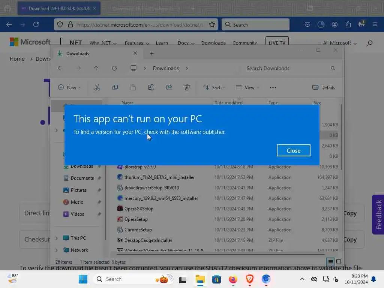The width and height of the screenshot is (384, 288).
Task: Click the File Explorer Cut icon
Action: point(97,87)
